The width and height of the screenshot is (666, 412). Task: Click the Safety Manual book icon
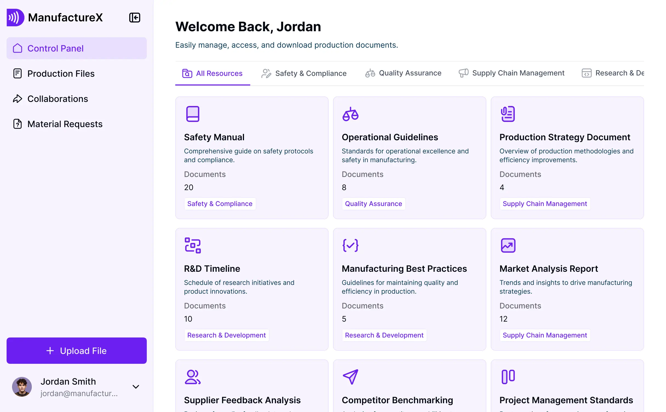(x=193, y=114)
